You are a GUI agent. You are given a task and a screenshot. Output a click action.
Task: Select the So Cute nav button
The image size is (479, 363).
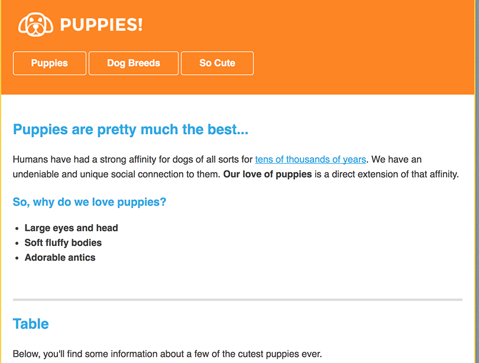point(217,63)
